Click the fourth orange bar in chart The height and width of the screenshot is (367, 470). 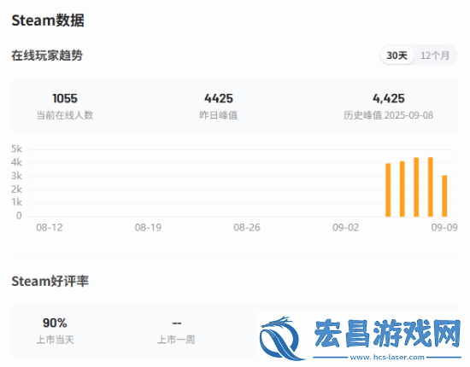click(431, 187)
